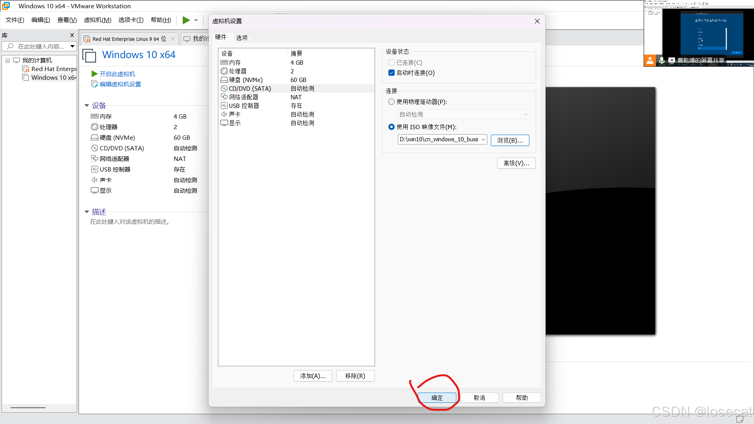Open the 自动检测 physical drive dropdown
This screenshot has width=754, height=424.
tap(463, 114)
